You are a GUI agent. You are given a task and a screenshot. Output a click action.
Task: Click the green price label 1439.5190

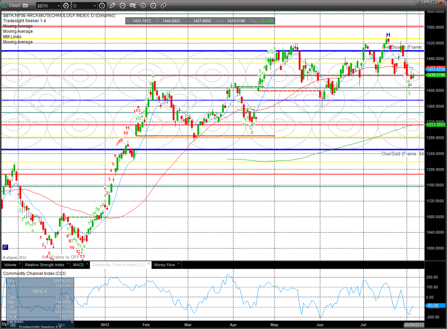click(435, 75)
